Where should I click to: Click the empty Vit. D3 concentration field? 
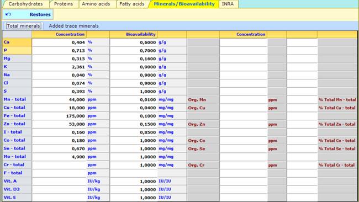[x=59, y=189]
